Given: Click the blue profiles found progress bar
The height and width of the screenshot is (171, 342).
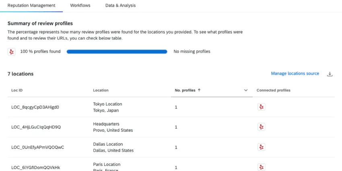Looking at the screenshot, I should [x=117, y=52].
